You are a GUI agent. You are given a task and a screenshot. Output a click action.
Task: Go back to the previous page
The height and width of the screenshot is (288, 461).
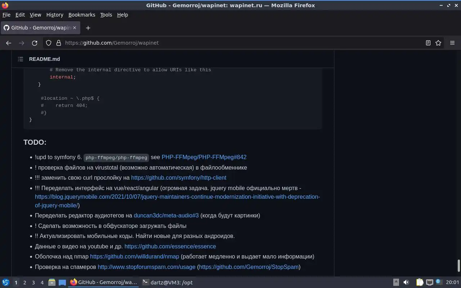pos(9,43)
